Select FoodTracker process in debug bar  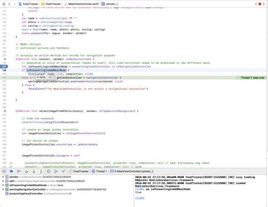click(79, 171)
